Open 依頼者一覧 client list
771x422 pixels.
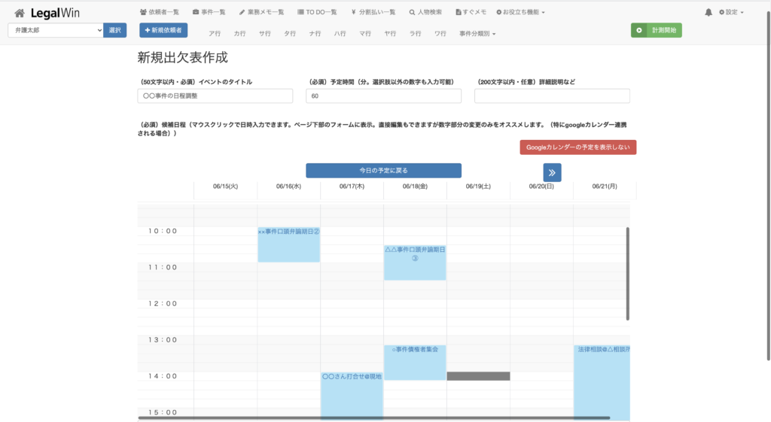(160, 13)
